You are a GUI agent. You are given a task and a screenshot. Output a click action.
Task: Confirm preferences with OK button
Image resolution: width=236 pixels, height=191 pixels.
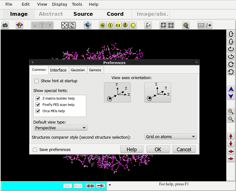[x=158, y=149]
